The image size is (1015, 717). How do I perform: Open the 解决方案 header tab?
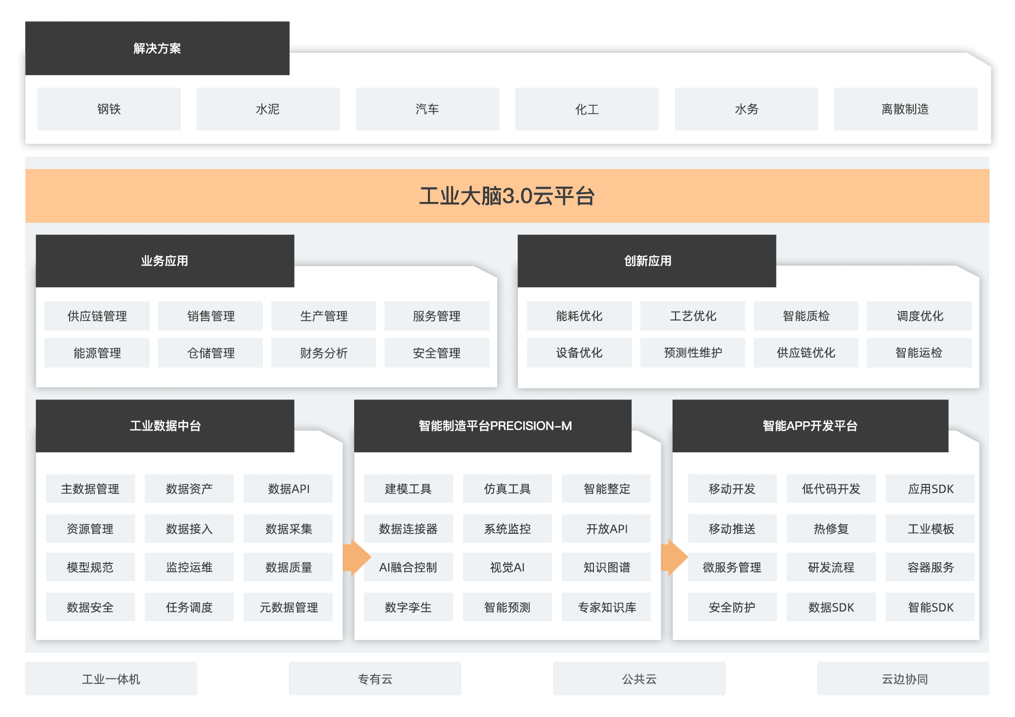pyautogui.click(x=157, y=48)
